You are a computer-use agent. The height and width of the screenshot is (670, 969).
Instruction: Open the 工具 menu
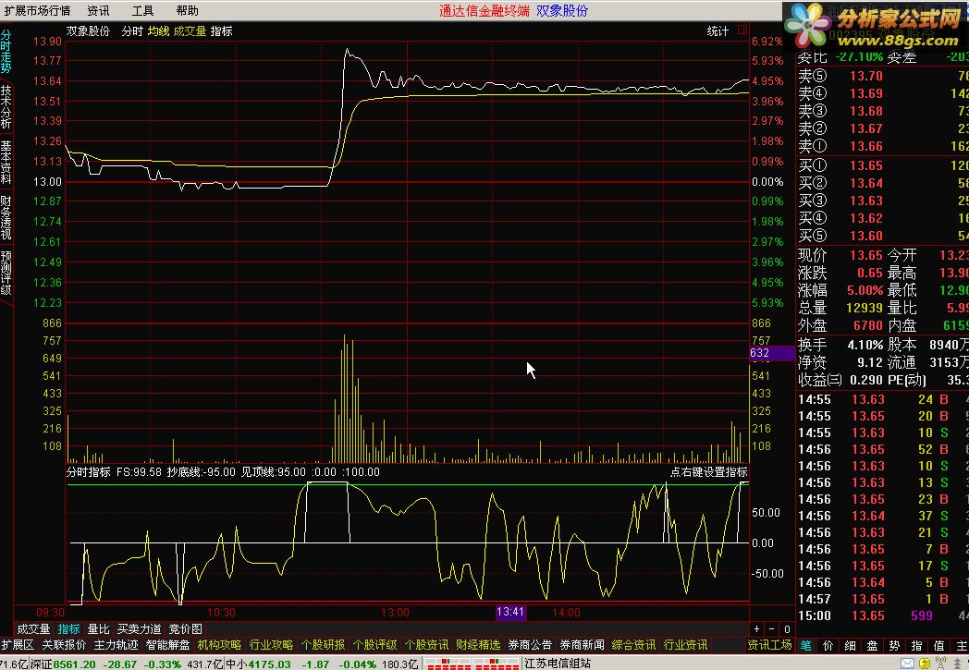[142, 10]
